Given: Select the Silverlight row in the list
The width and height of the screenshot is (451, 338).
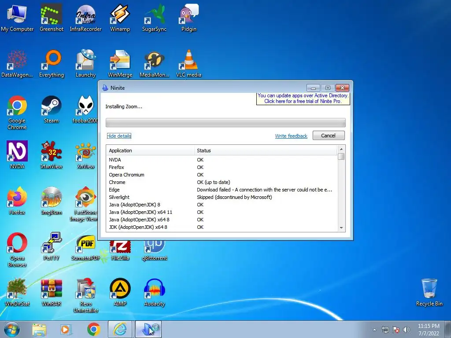Looking at the screenshot, I should pos(222,197).
